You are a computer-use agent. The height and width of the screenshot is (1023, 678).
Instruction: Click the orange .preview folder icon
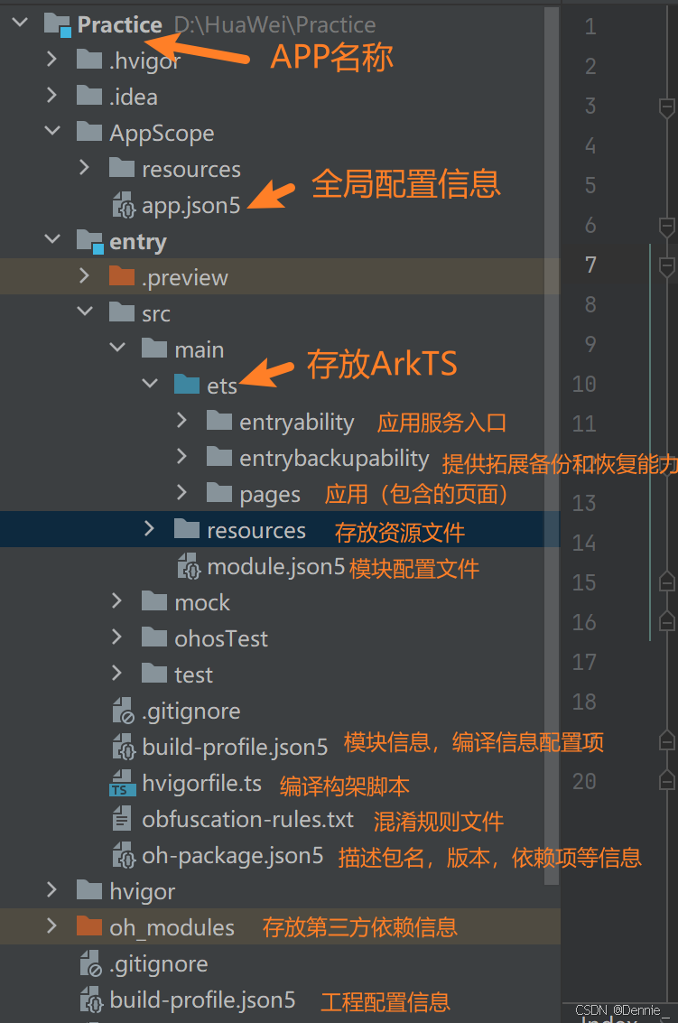pos(124,276)
